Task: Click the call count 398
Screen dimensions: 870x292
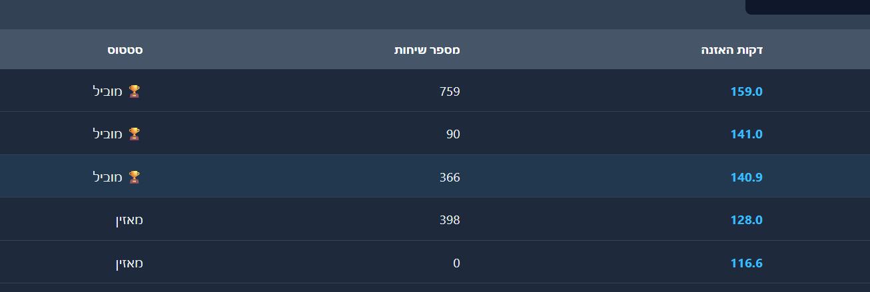Action: coord(450,219)
